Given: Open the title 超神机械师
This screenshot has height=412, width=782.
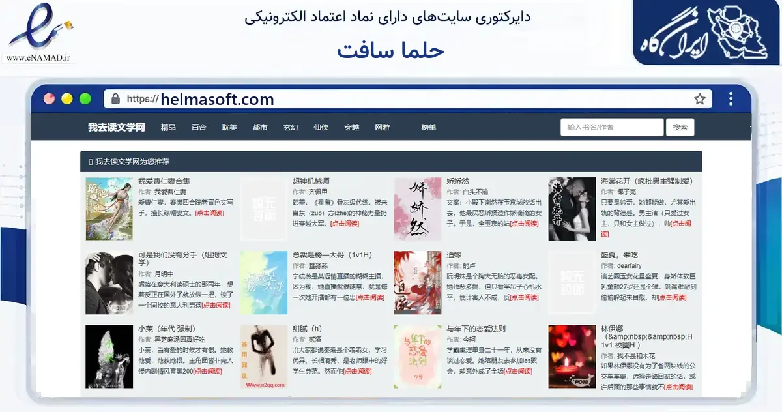Looking at the screenshot, I should point(311,181).
